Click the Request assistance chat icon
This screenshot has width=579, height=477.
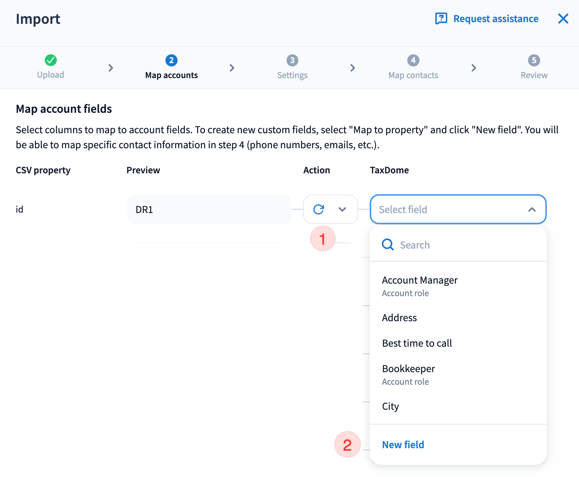pos(441,19)
